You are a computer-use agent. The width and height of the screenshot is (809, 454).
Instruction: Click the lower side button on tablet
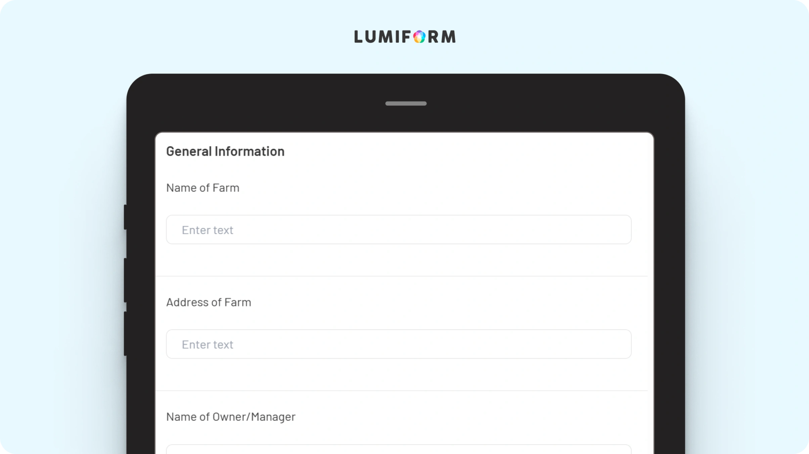(x=125, y=333)
